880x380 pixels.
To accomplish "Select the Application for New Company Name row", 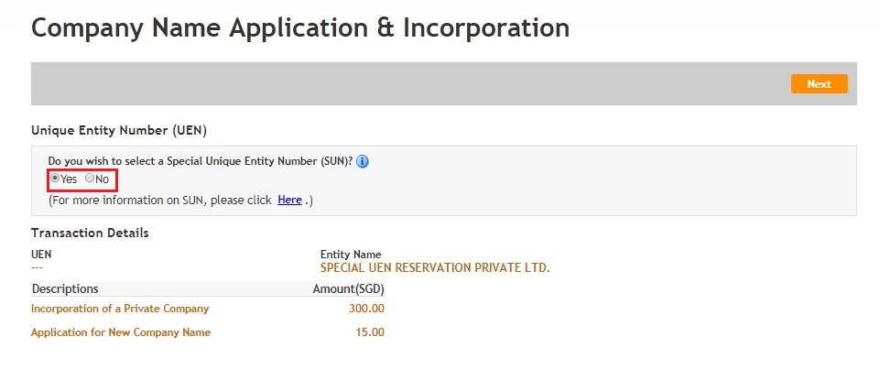I will [x=208, y=332].
